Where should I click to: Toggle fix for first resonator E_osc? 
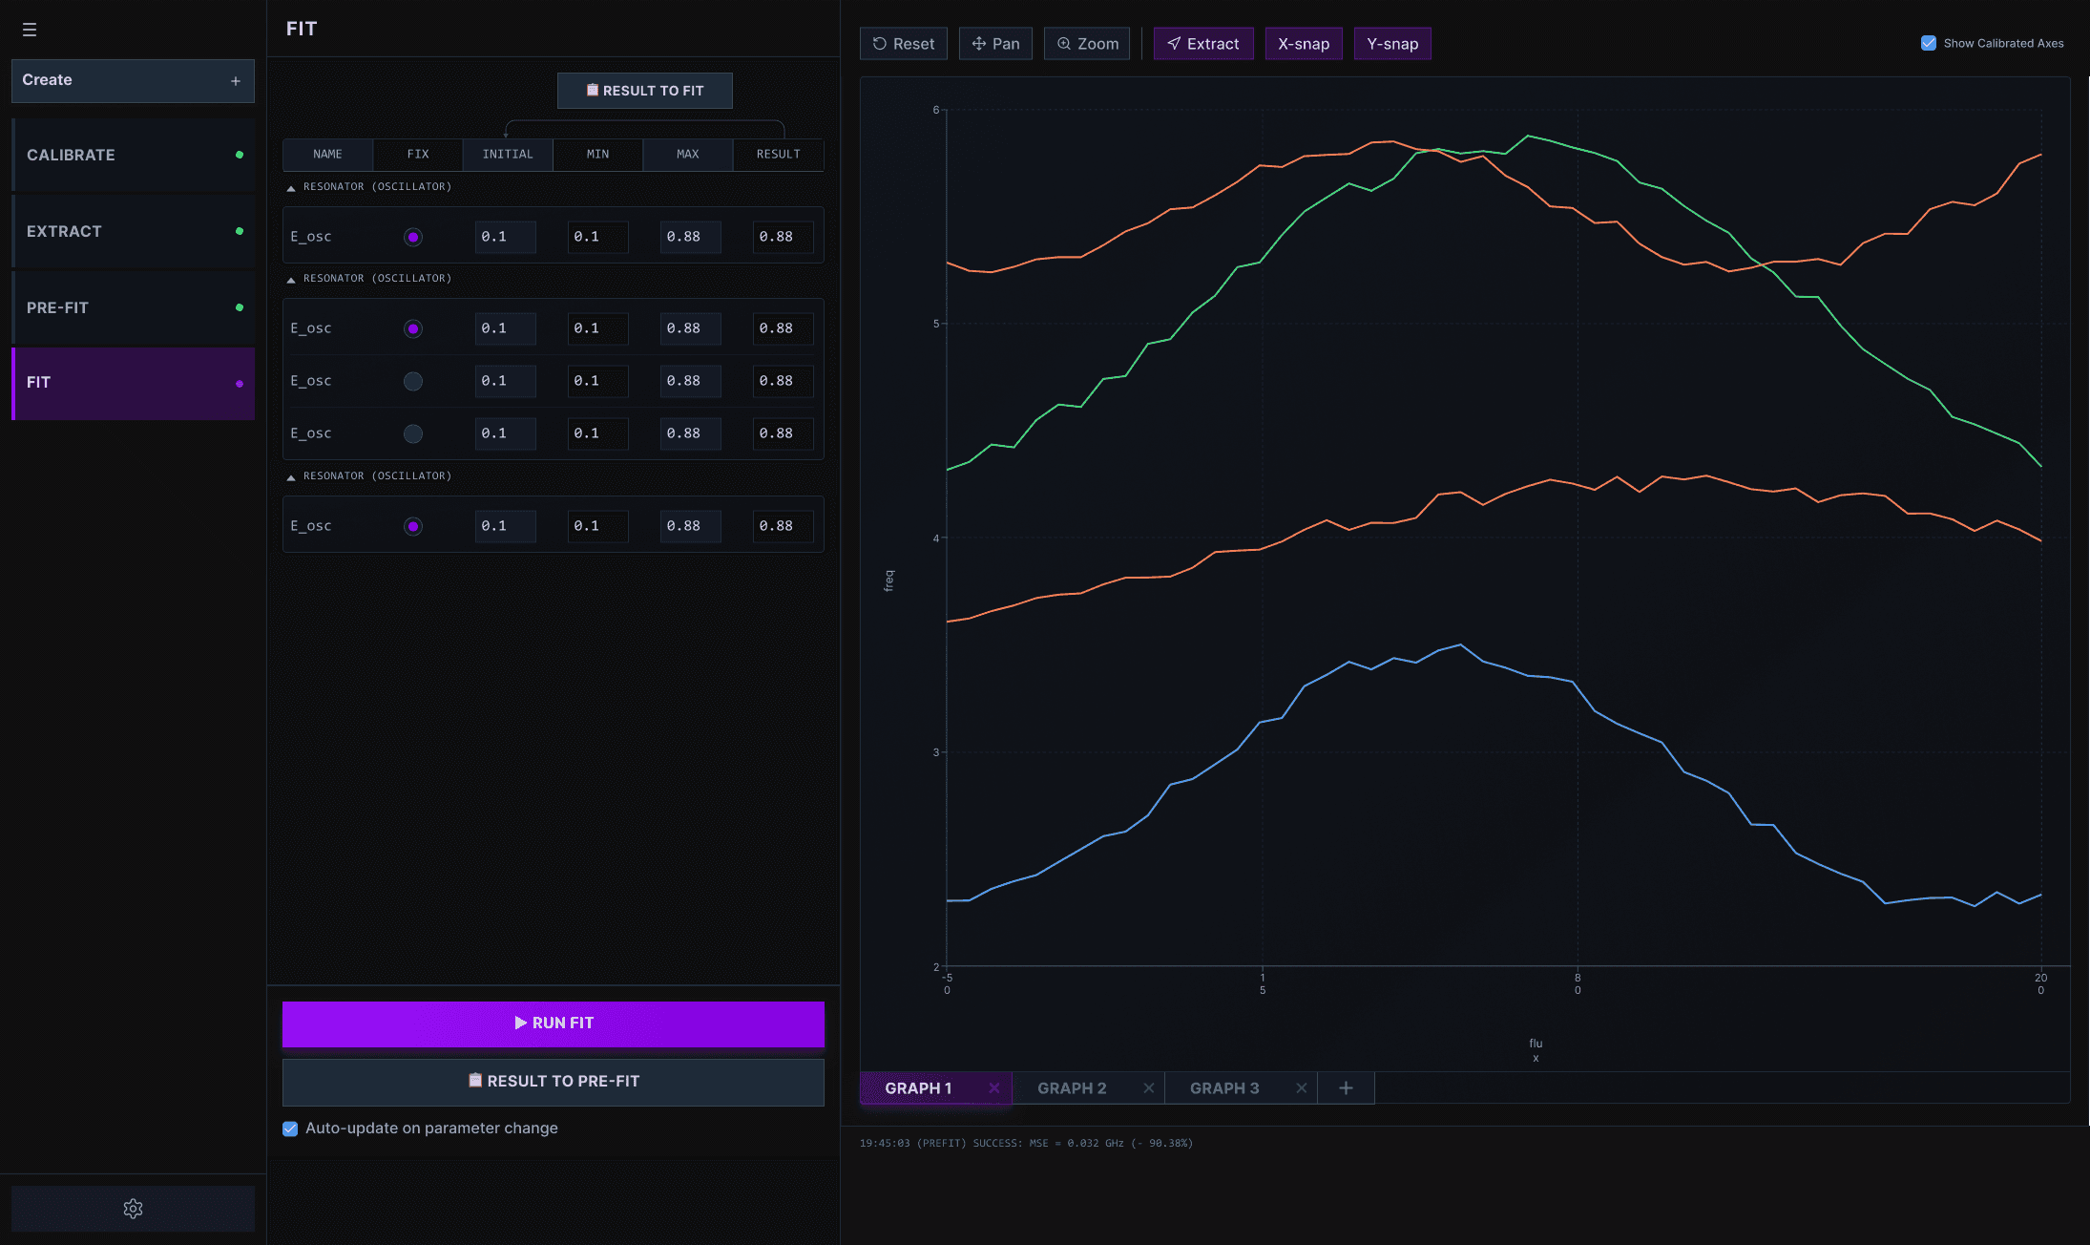(x=413, y=237)
